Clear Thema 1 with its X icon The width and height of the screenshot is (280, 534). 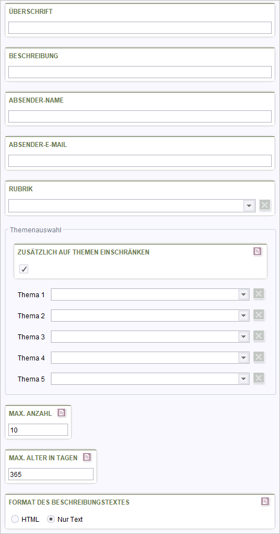(258, 294)
